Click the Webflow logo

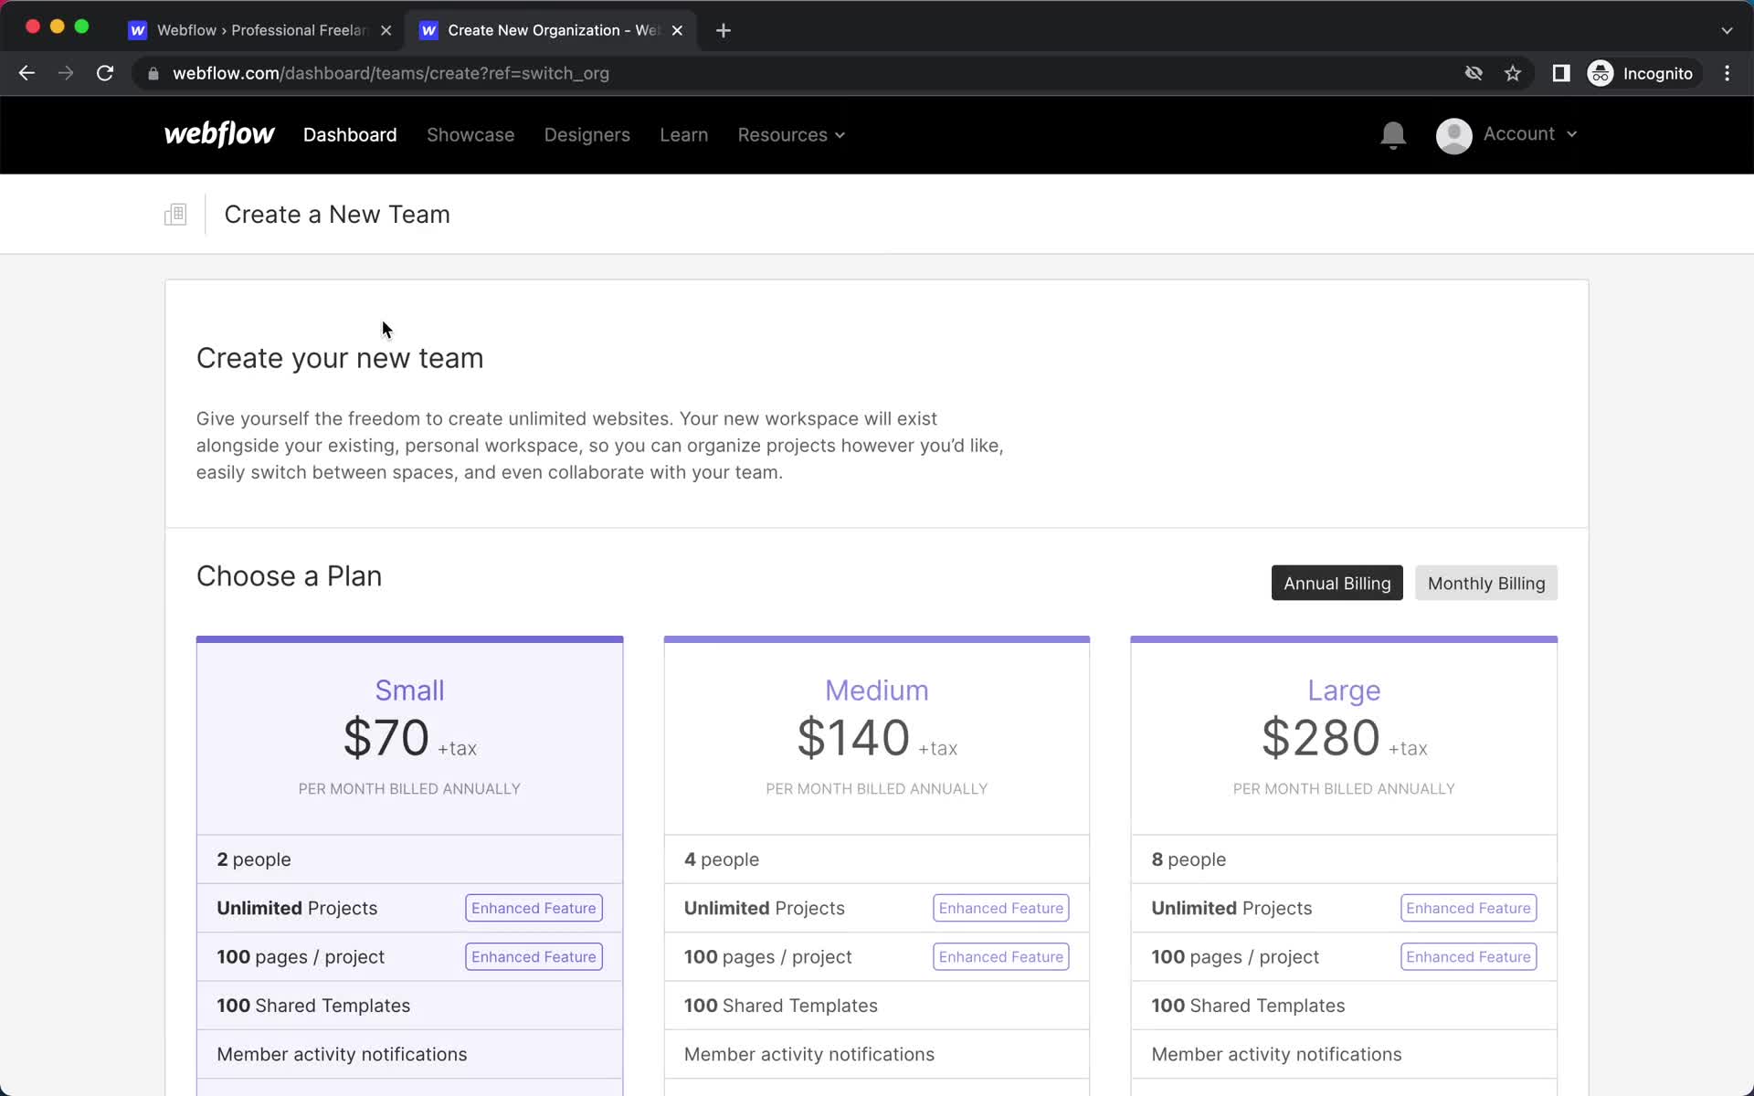click(x=219, y=134)
